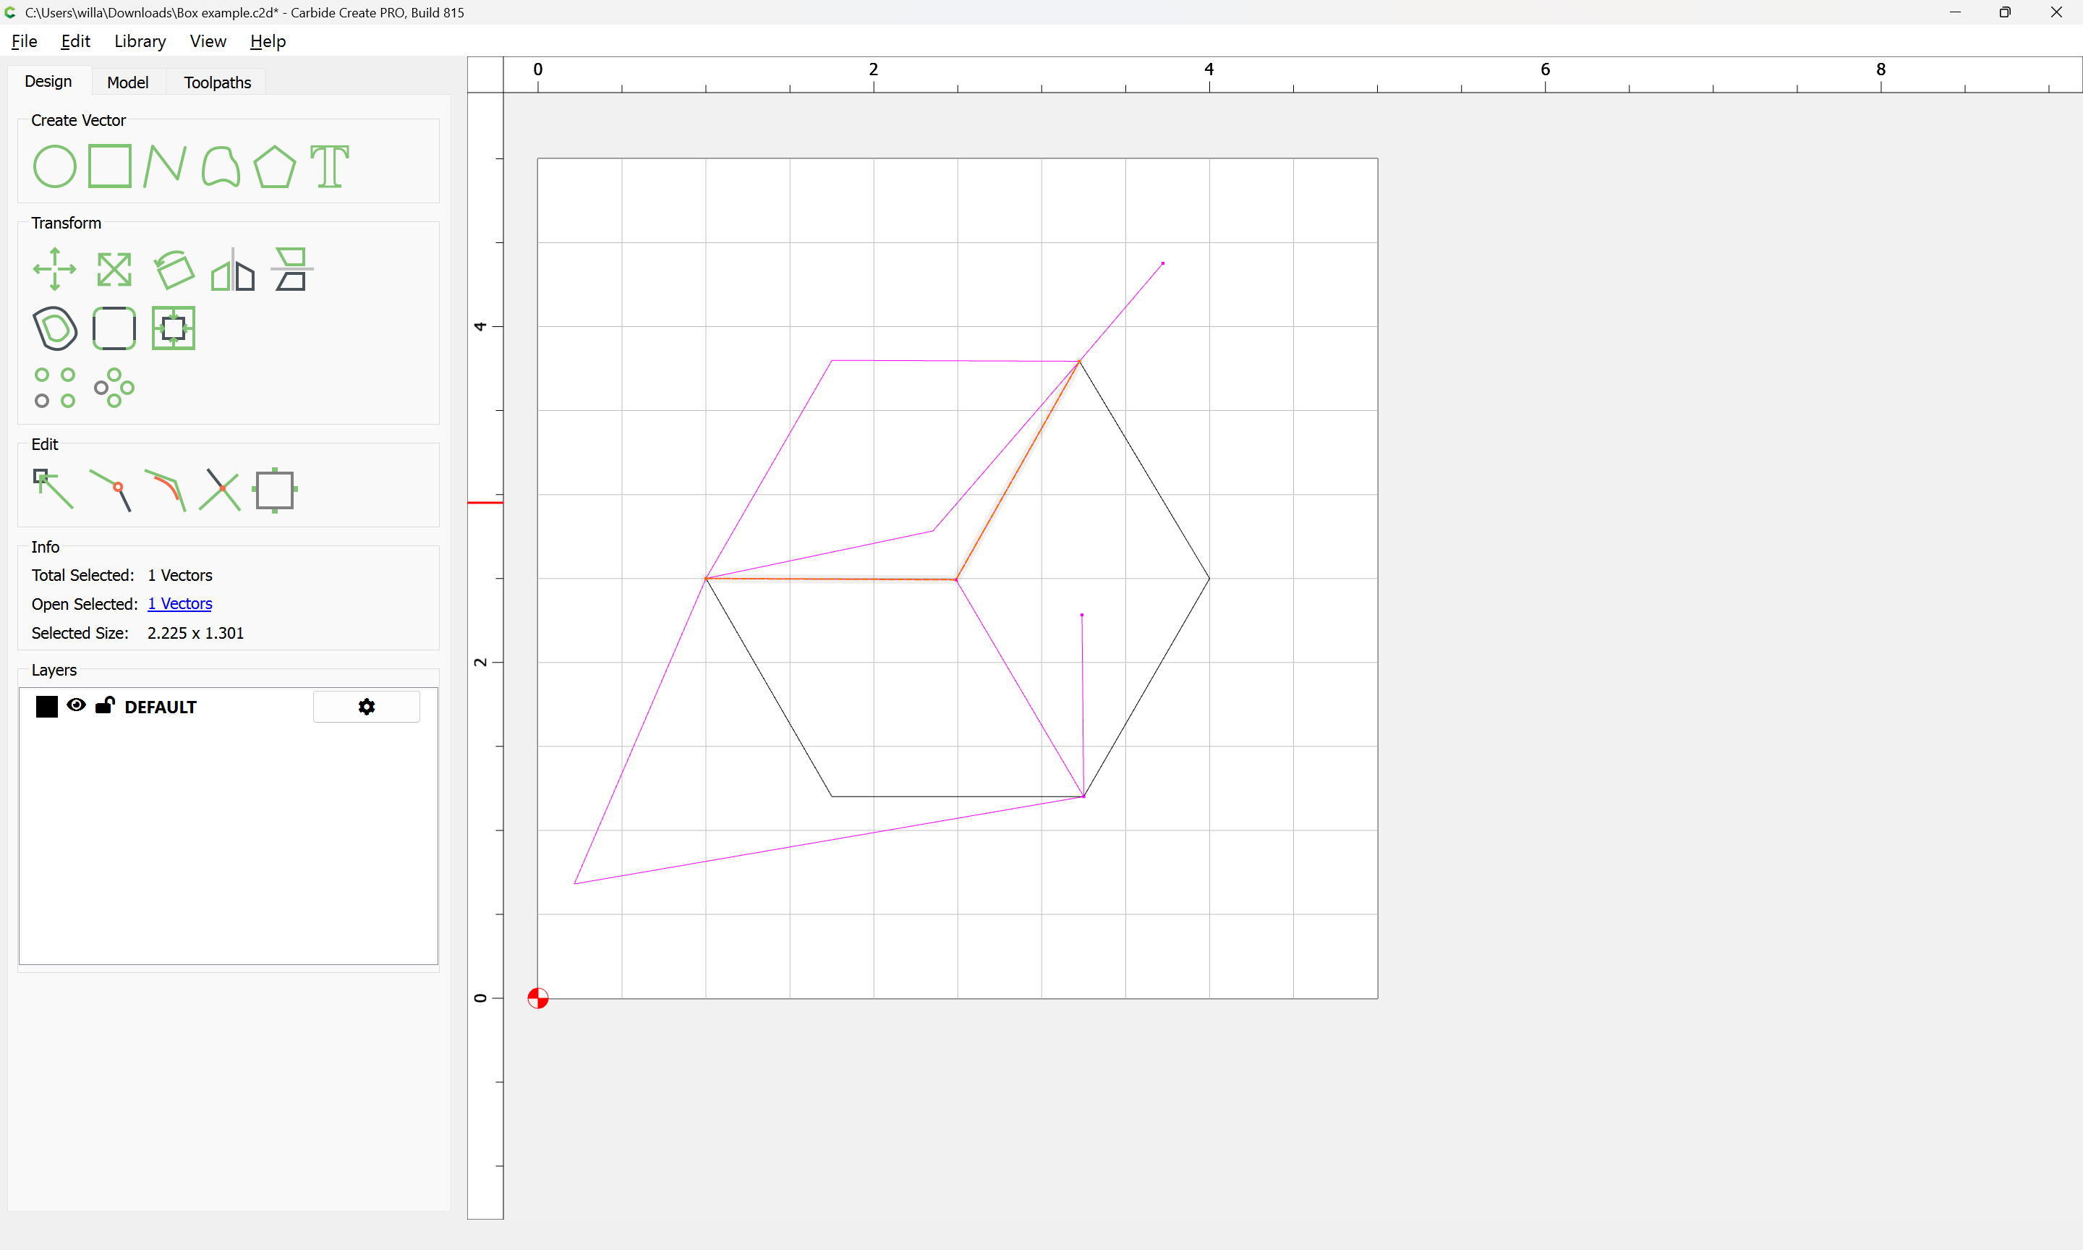Activate the Rotate tool
Image resolution: width=2083 pixels, height=1250 pixels.
[174, 270]
